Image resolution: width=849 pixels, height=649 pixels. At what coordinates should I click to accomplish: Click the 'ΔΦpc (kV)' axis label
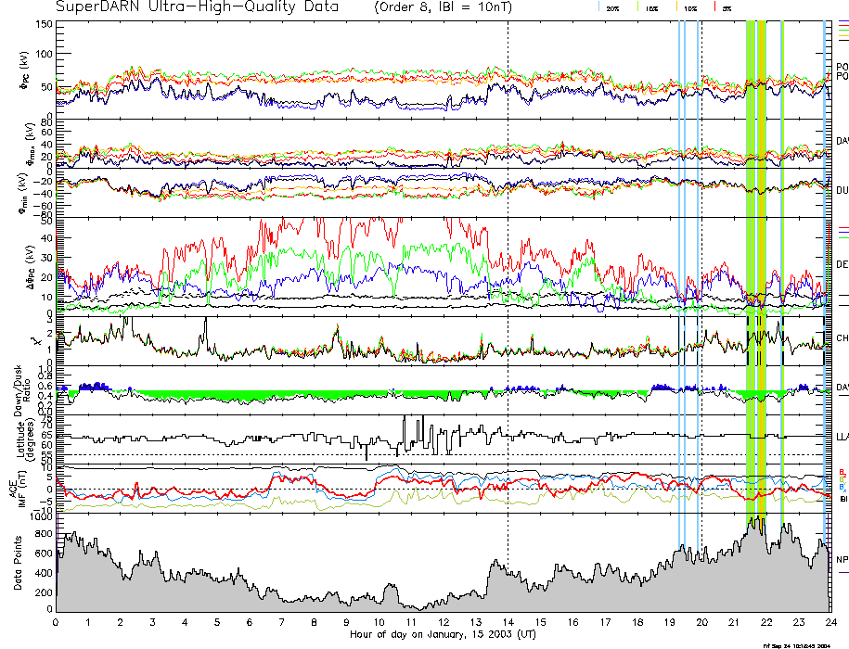coord(31,267)
